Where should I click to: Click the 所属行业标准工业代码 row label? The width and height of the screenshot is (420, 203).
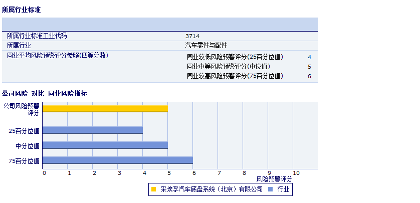[x=37, y=36]
